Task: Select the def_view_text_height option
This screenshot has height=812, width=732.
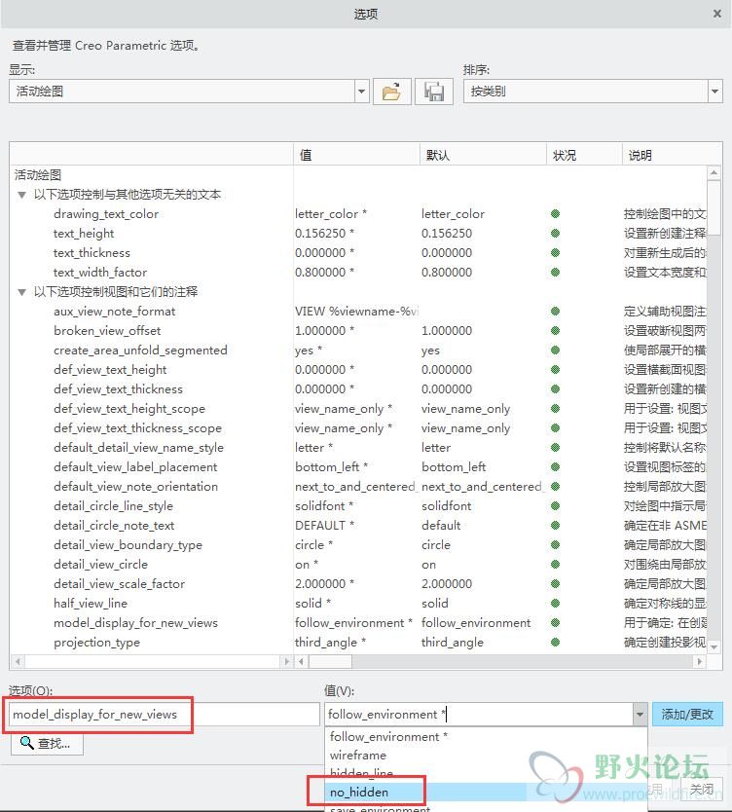Action: coord(110,370)
